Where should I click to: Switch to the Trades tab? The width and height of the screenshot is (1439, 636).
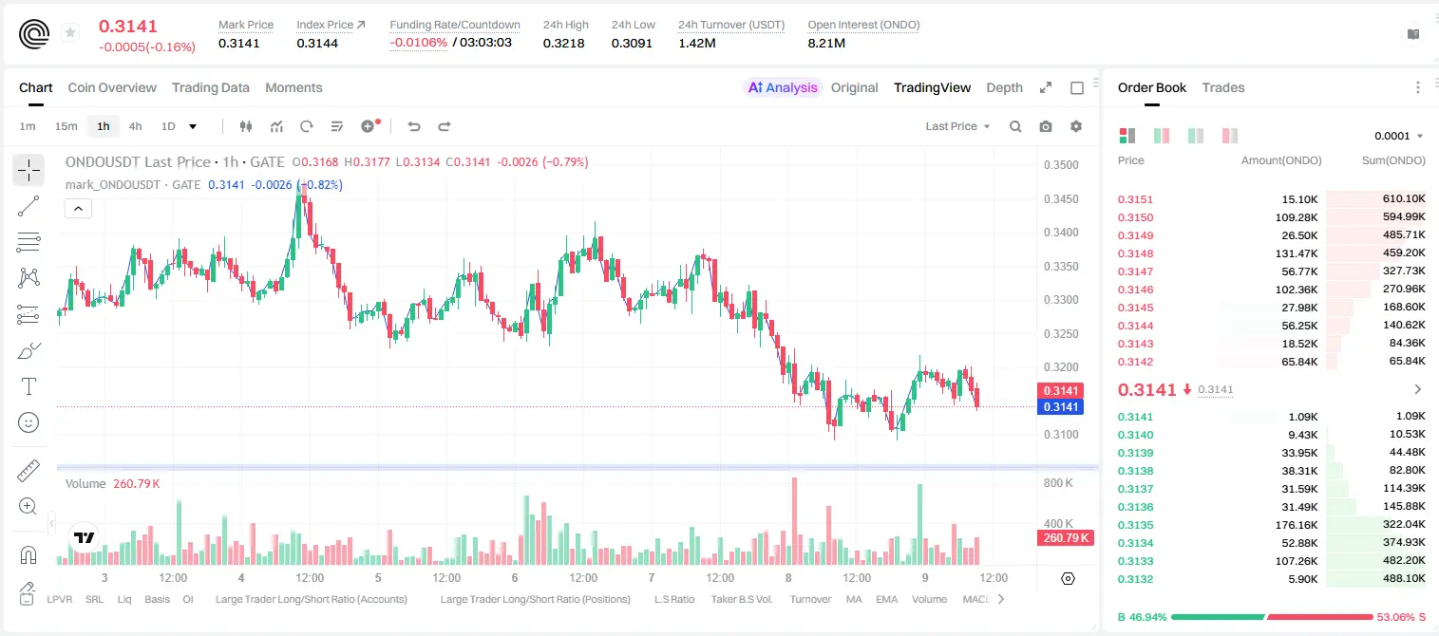pyautogui.click(x=1223, y=87)
